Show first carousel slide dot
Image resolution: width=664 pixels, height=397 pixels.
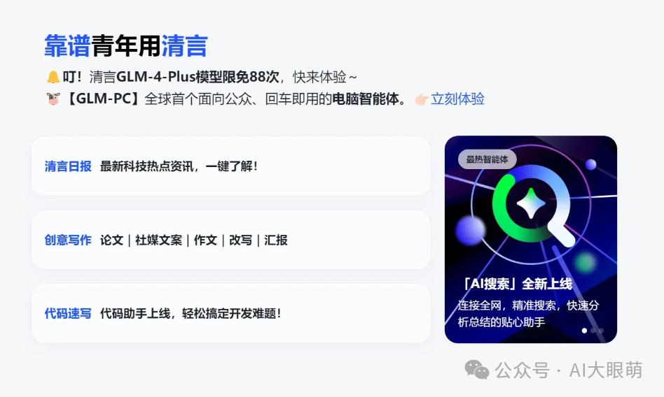click(584, 331)
